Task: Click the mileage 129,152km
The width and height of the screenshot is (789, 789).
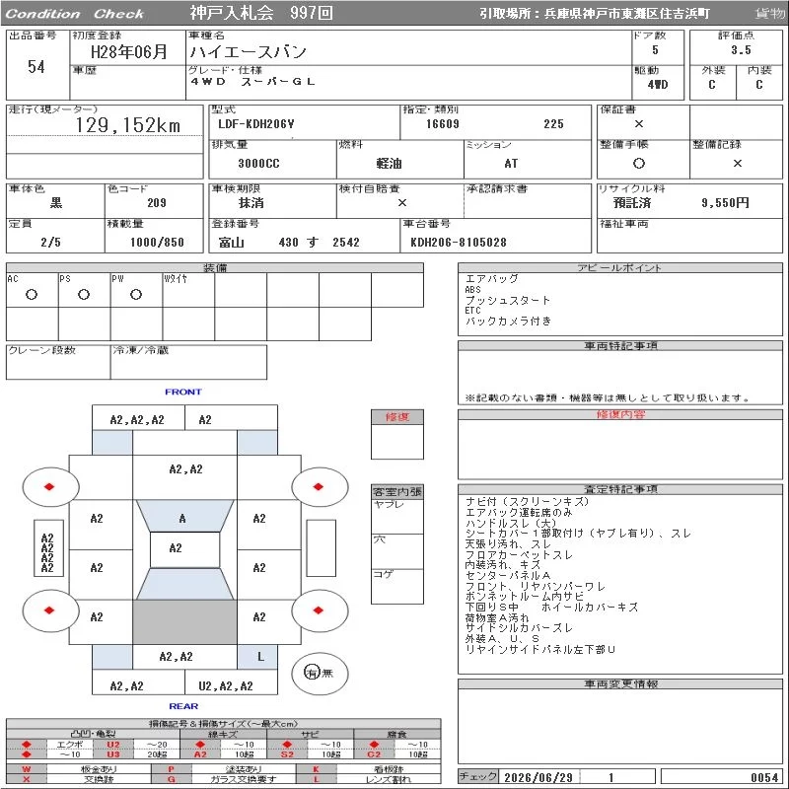Action: tap(128, 125)
